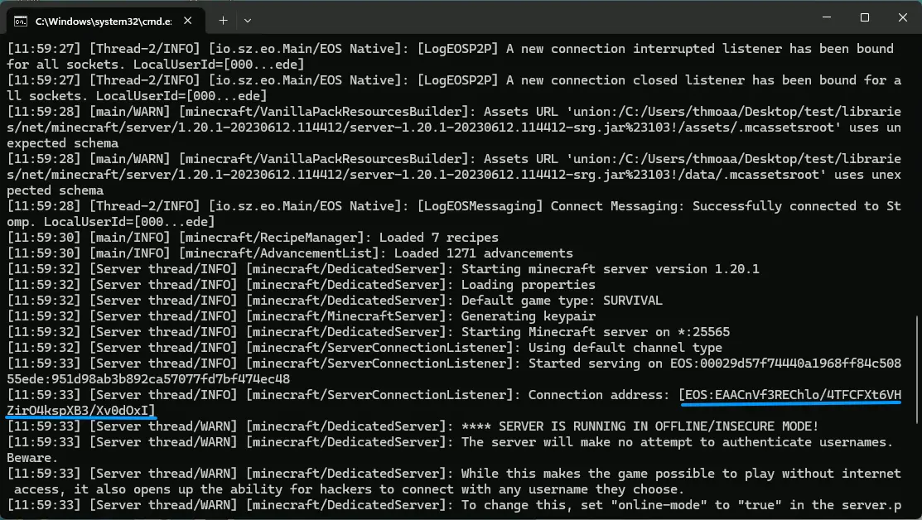Maximize the terminal window
Screen dimensions: 922x520
[x=864, y=17]
